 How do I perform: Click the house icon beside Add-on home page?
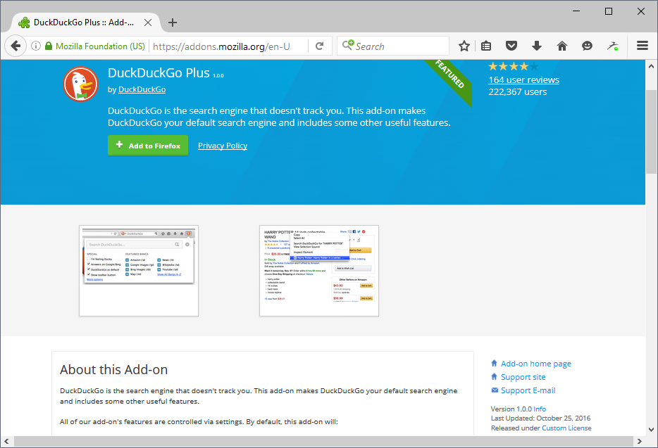click(x=495, y=364)
